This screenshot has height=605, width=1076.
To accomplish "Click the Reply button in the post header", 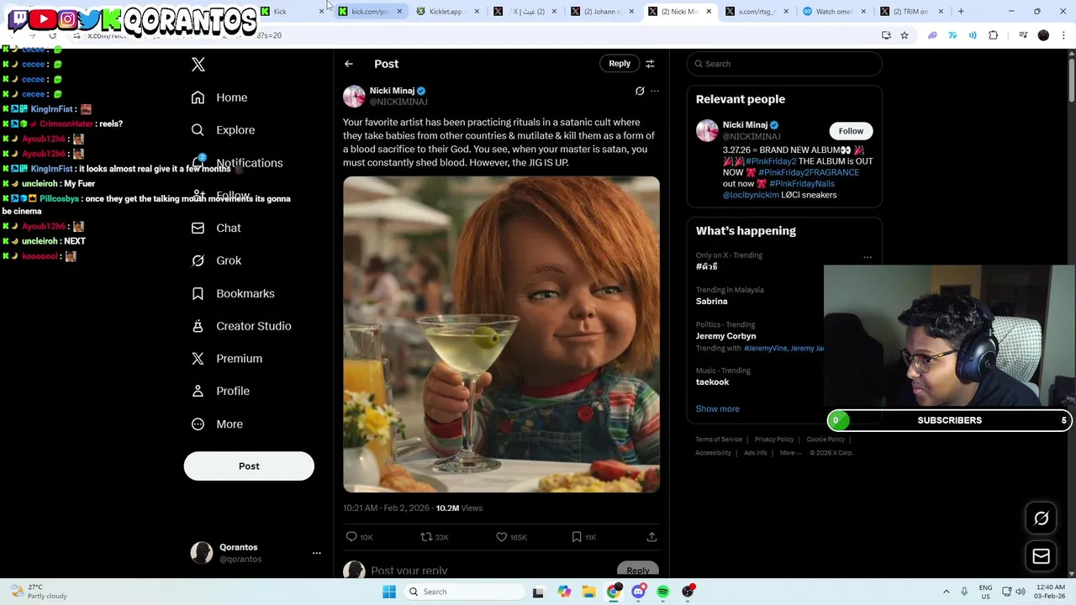I will [620, 64].
